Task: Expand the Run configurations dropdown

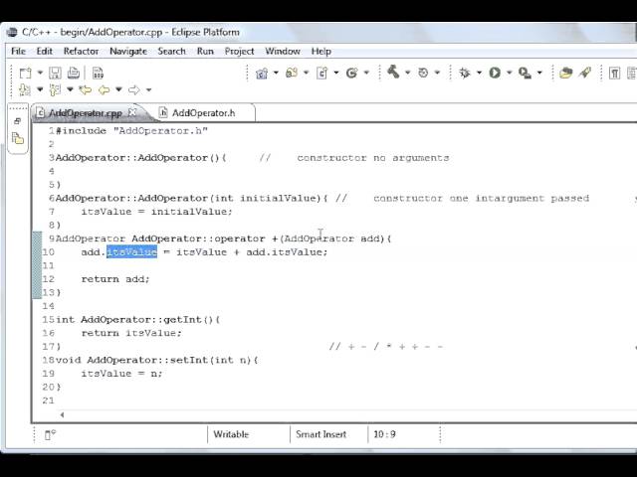Action: (509, 73)
